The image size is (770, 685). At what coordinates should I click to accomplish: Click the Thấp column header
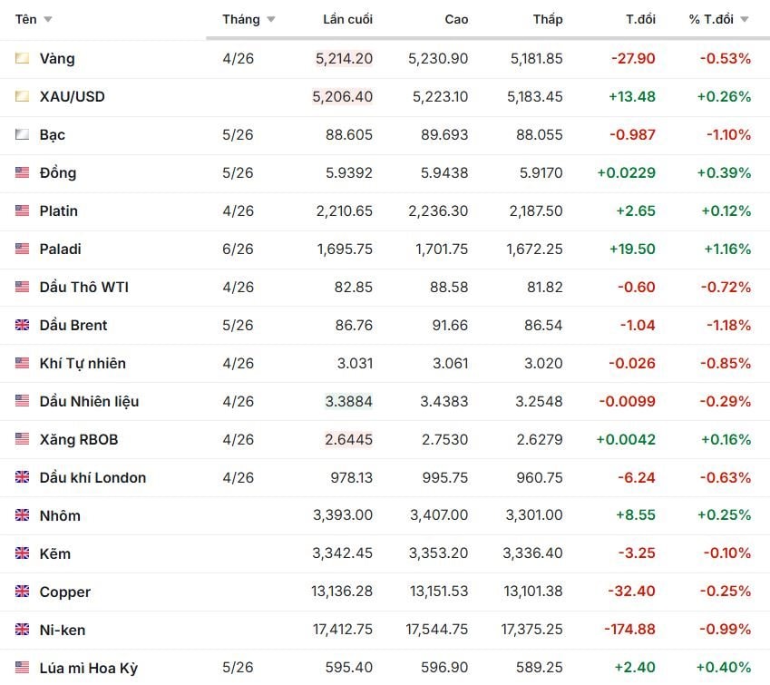(548, 20)
